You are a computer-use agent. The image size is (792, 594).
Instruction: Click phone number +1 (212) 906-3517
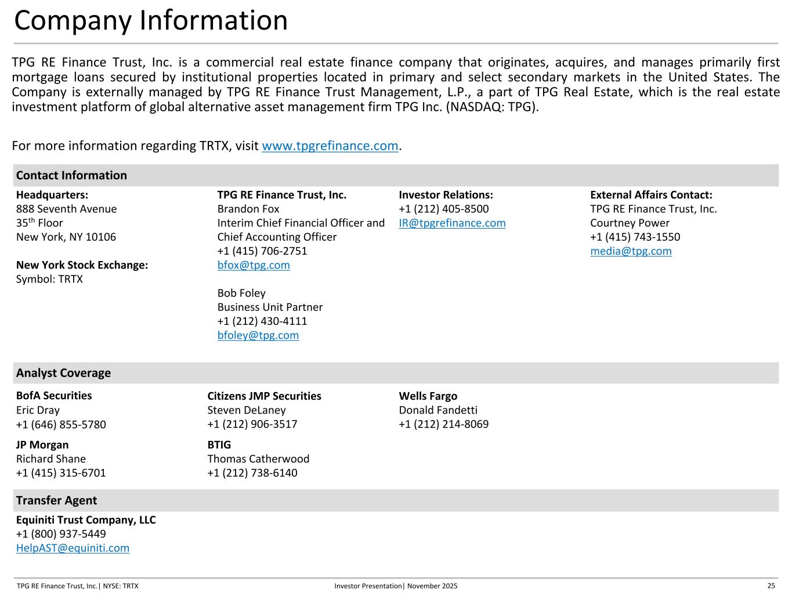pyautogui.click(x=252, y=424)
